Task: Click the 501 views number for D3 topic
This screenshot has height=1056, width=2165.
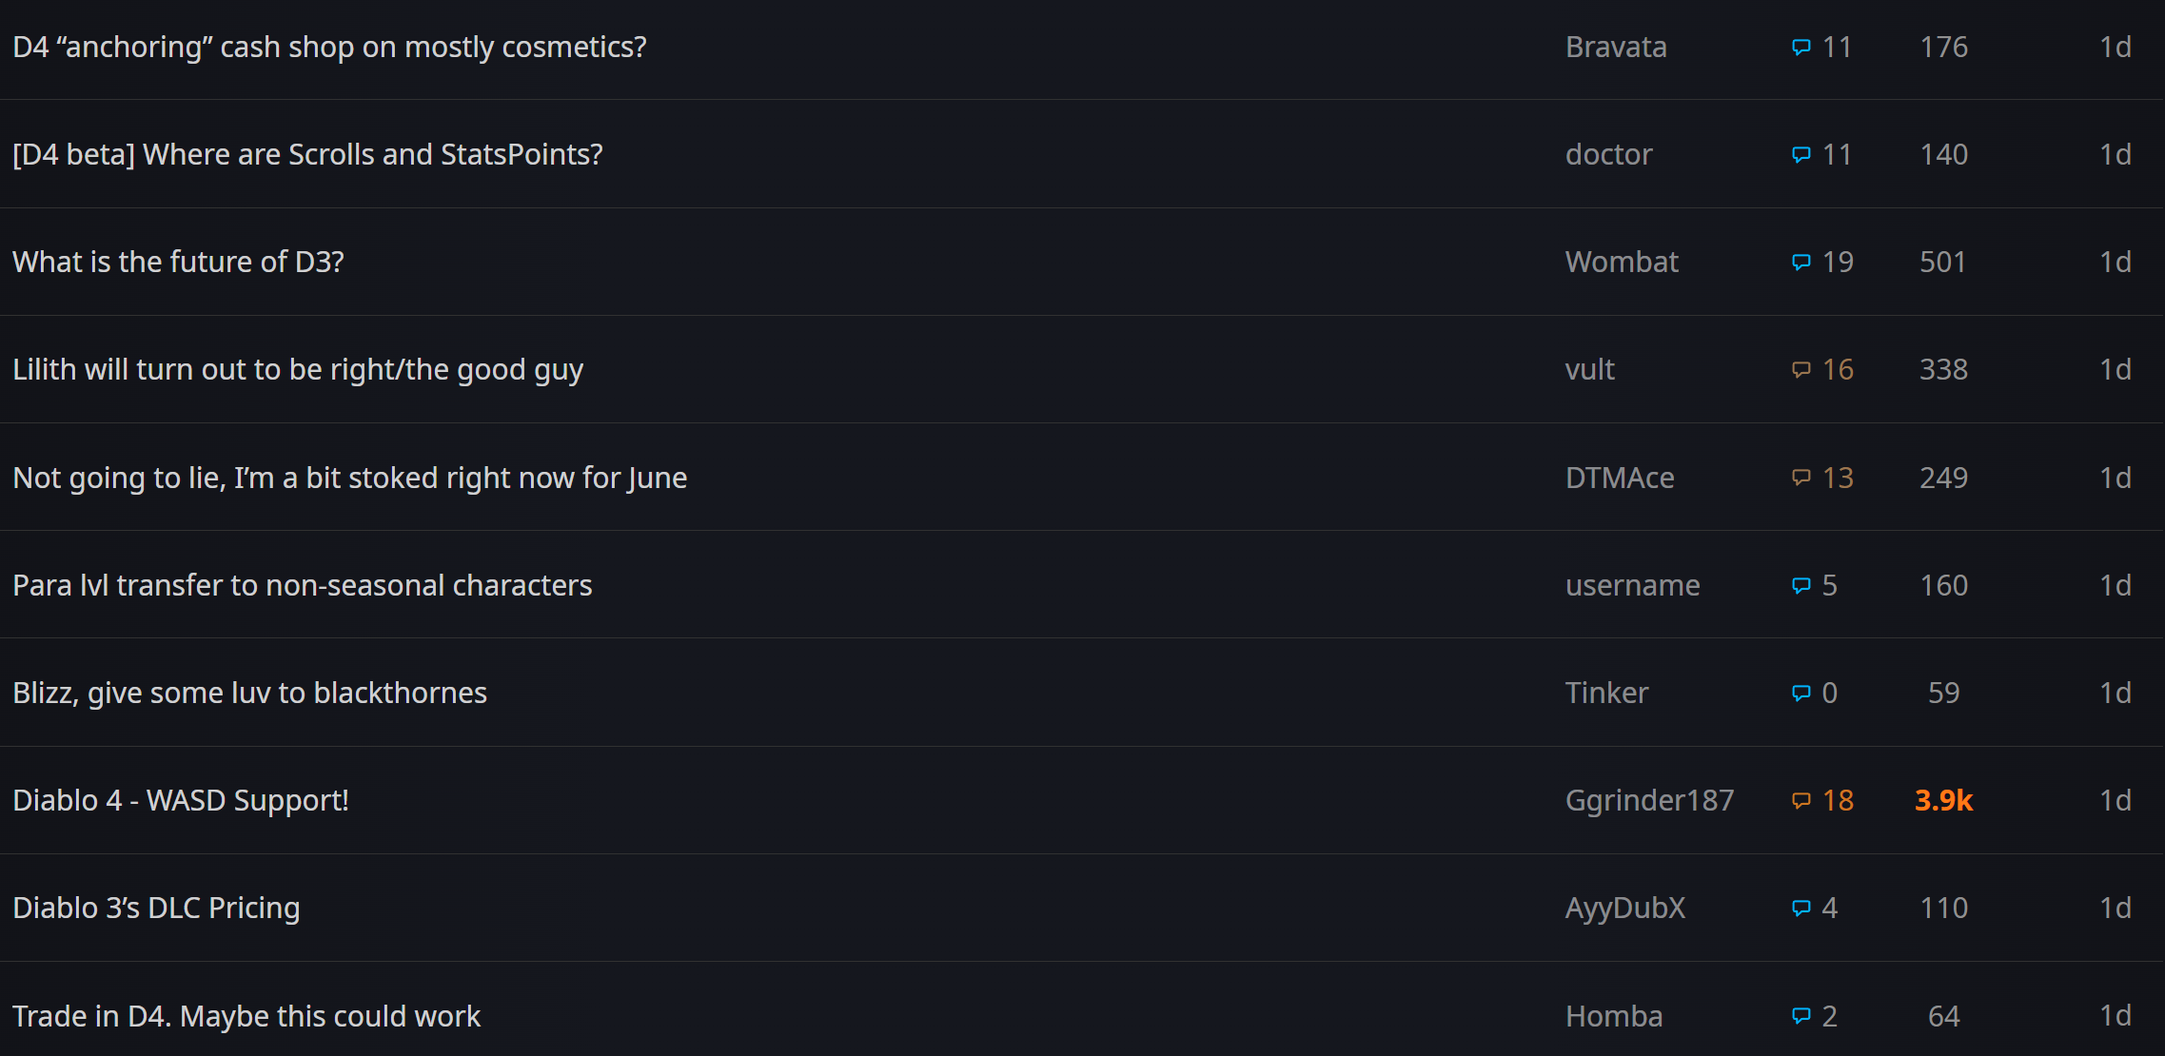Action: pos(1942,262)
